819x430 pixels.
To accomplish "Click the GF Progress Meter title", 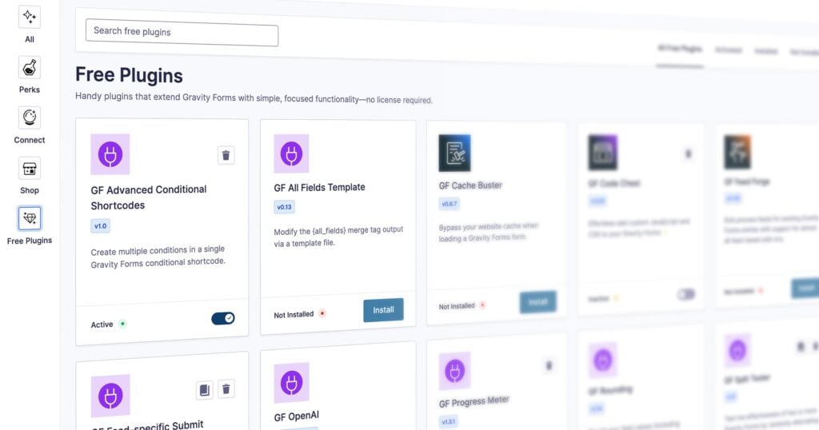I will tap(474, 402).
